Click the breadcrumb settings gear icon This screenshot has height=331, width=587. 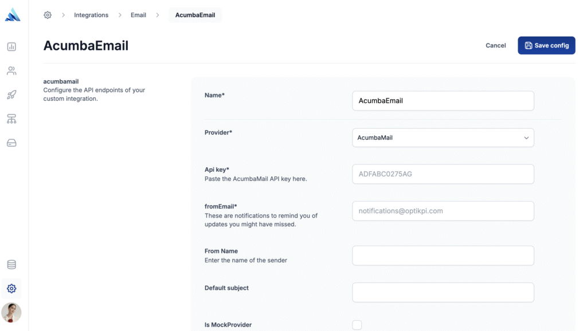48,15
